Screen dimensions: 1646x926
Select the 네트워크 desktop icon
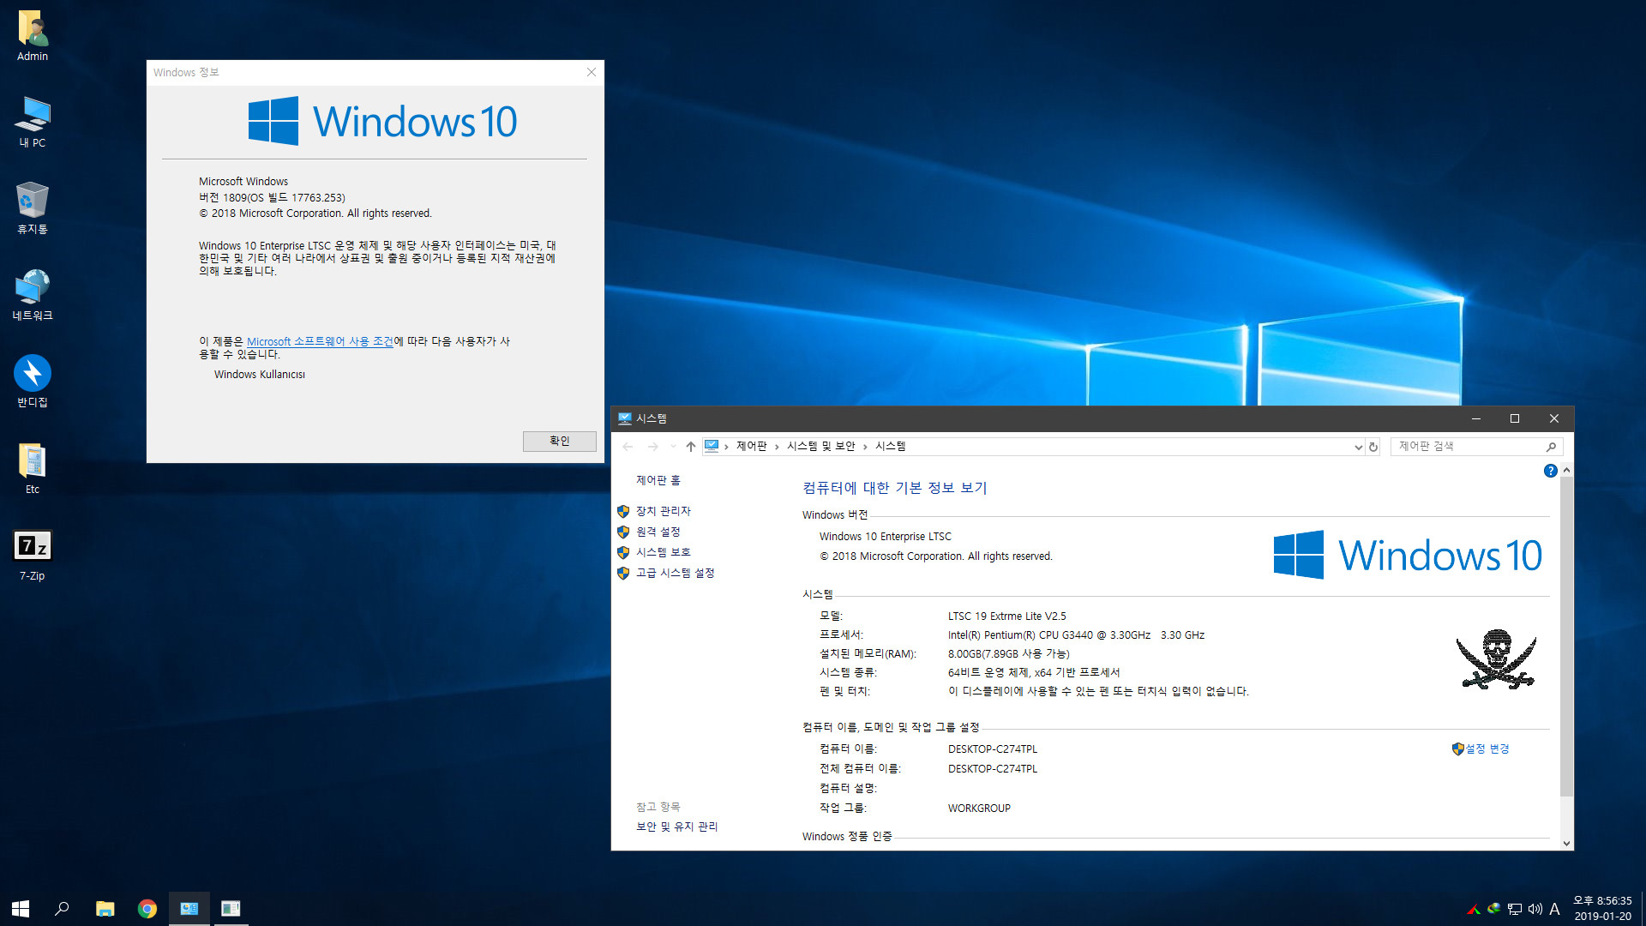coord(33,295)
